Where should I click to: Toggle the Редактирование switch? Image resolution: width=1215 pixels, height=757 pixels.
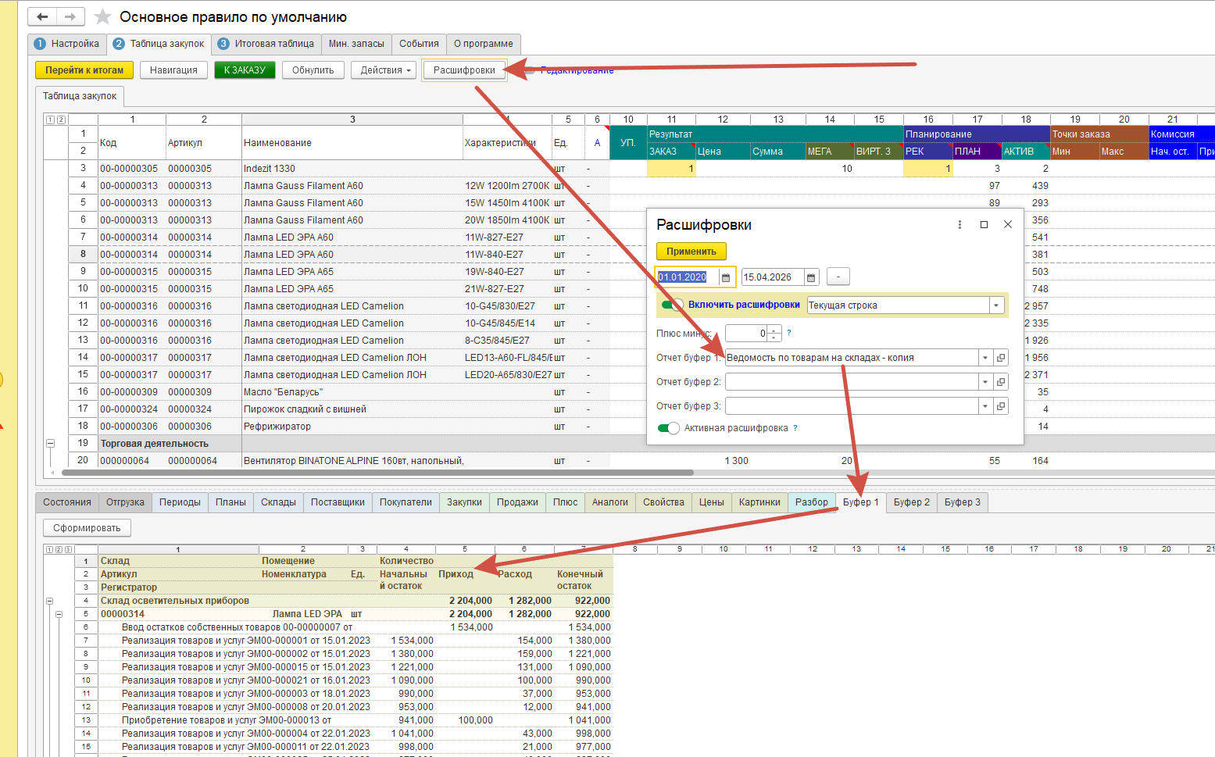(x=530, y=70)
